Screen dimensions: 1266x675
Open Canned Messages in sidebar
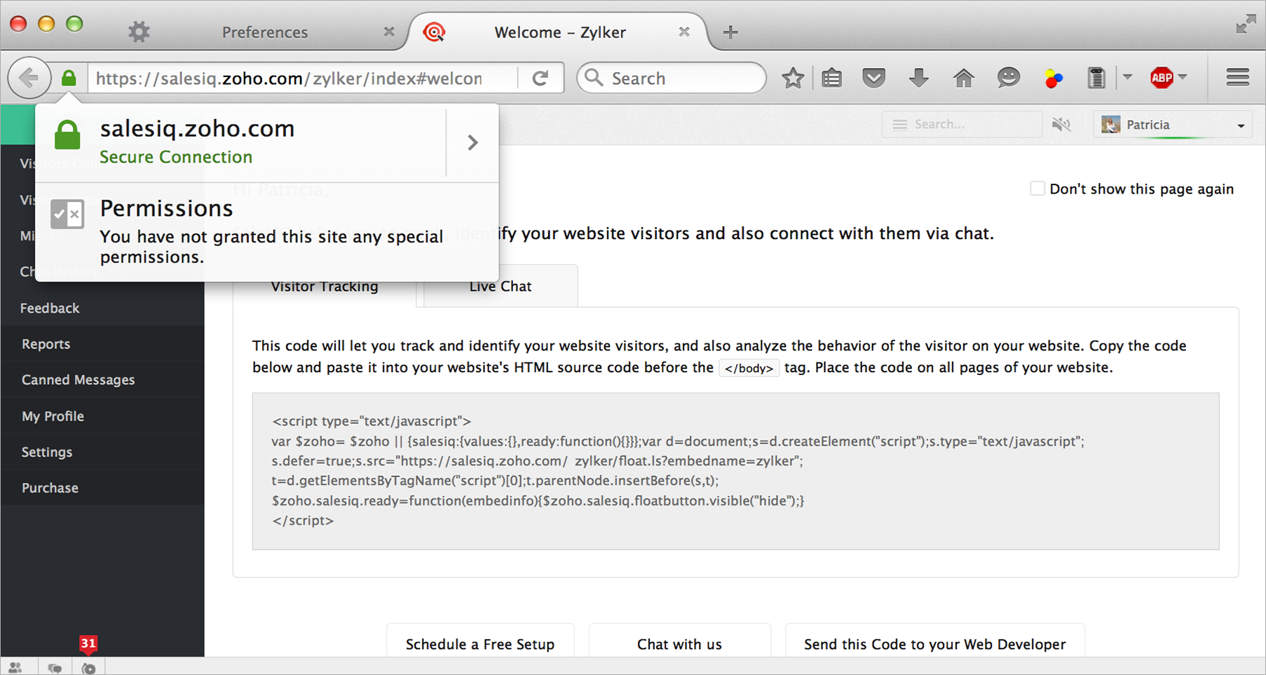(x=78, y=380)
